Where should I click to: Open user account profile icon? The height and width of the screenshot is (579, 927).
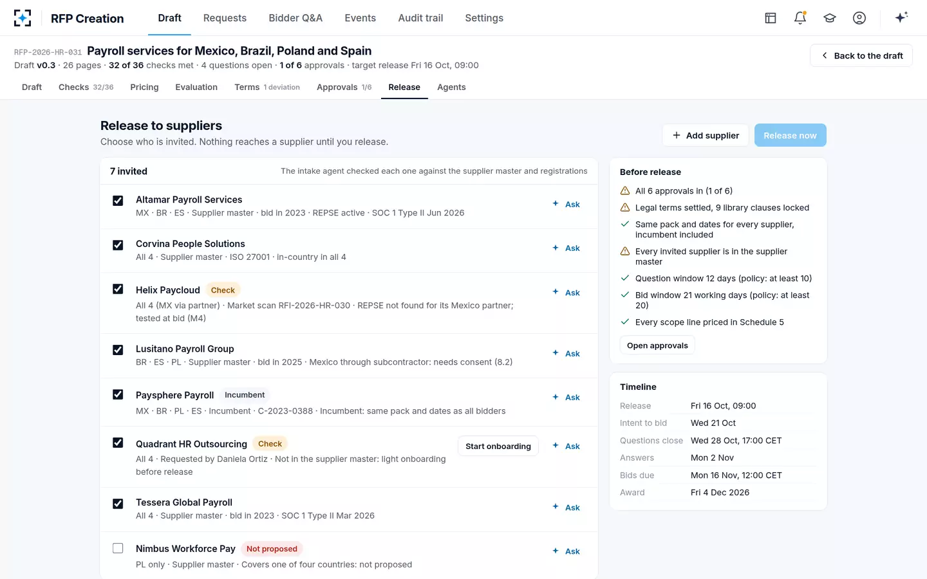pos(859,18)
